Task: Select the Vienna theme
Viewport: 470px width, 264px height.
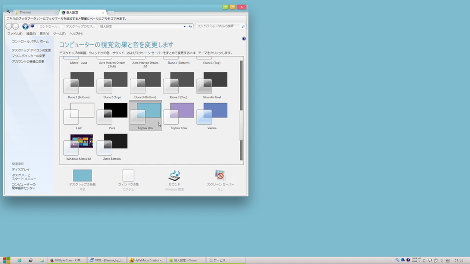Action: 212,116
